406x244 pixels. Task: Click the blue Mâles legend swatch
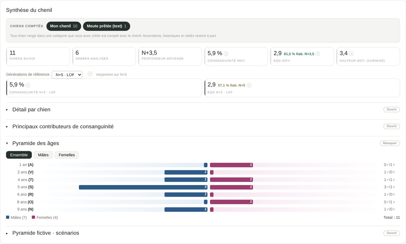(8, 217)
